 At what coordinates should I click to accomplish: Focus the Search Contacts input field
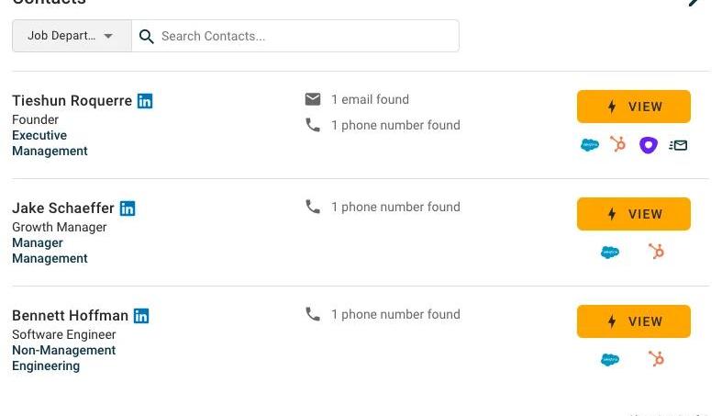pyautogui.click(x=303, y=37)
